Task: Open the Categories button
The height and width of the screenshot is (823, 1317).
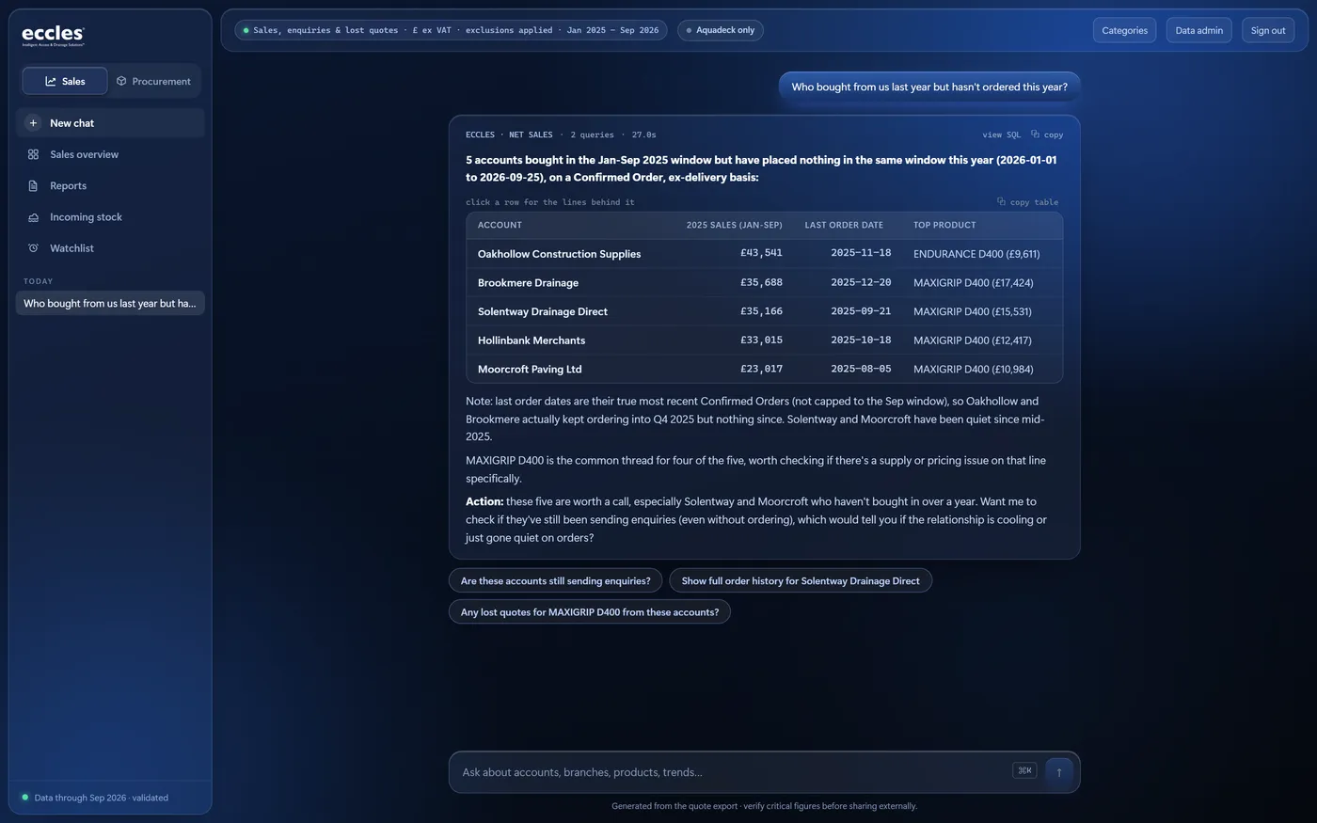Action: tap(1124, 30)
